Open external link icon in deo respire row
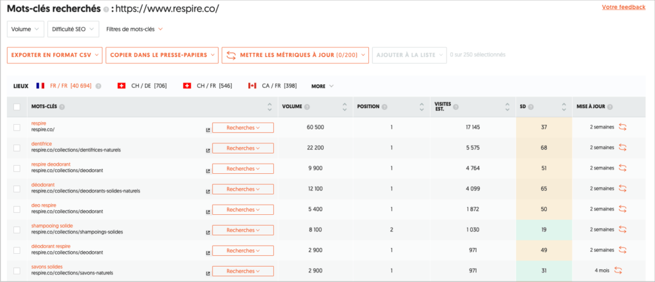This screenshot has width=655, height=282. click(208, 212)
